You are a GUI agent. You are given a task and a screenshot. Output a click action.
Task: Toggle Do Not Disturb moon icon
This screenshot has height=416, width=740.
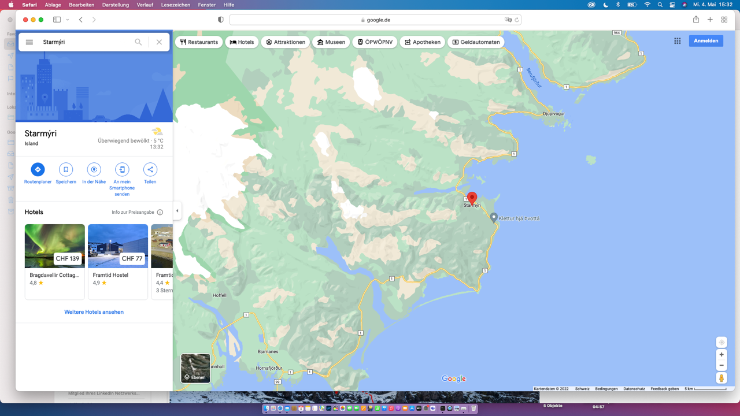pyautogui.click(x=606, y=5)
